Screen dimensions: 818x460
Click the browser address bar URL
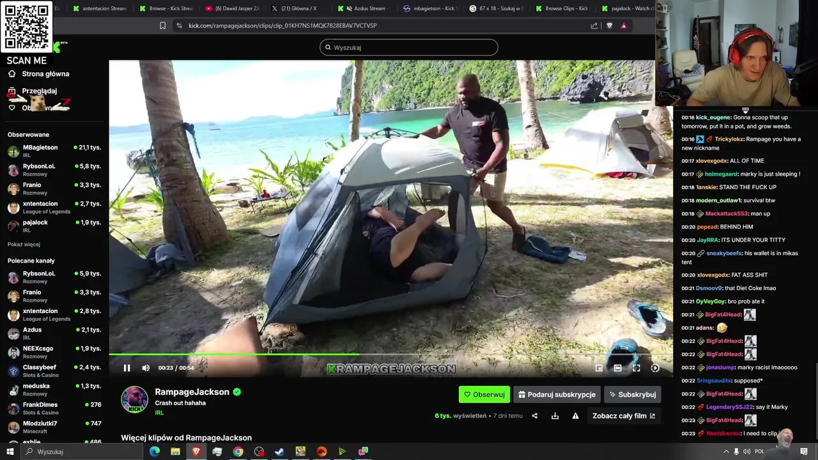coord(282,26)
